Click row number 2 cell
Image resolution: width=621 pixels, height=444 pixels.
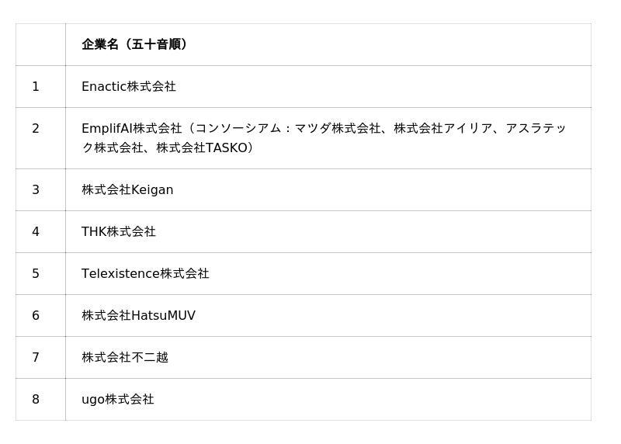36,128
